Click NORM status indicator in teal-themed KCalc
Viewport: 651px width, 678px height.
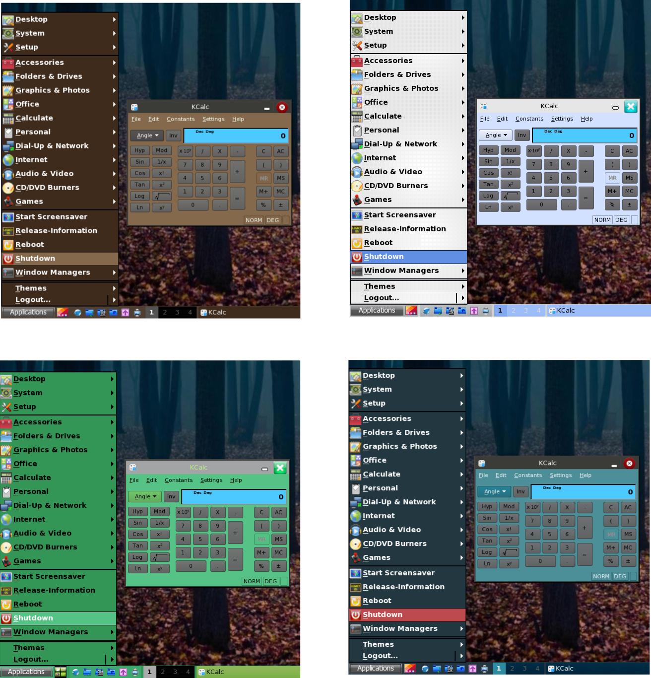(601, 576)
